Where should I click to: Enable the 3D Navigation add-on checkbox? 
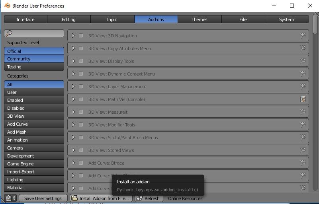(x=81, y=35)
